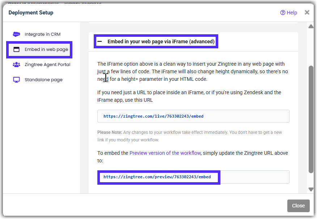Dismiss the dialog with the top-right X
Screen dimensions: 317x219
[307, 13]
